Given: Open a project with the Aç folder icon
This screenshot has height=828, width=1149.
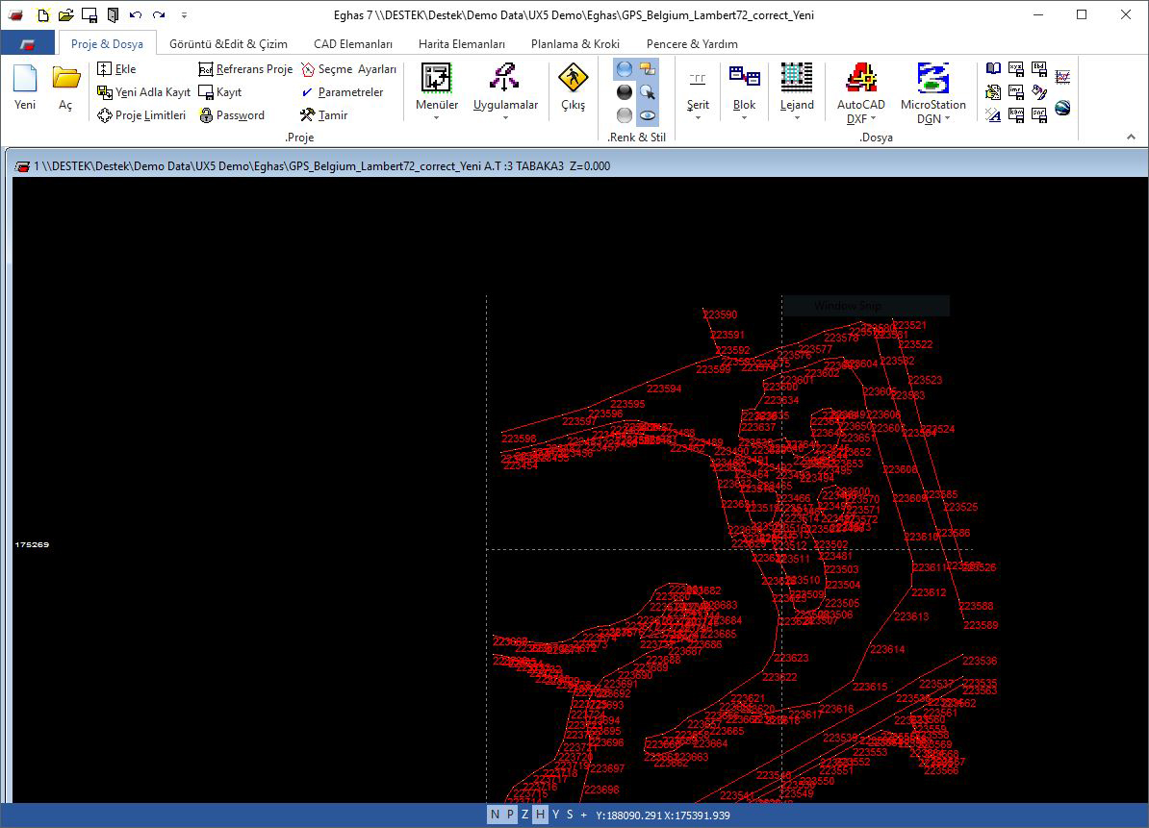Looking at the screenshot, I should (x=65, y=87).
